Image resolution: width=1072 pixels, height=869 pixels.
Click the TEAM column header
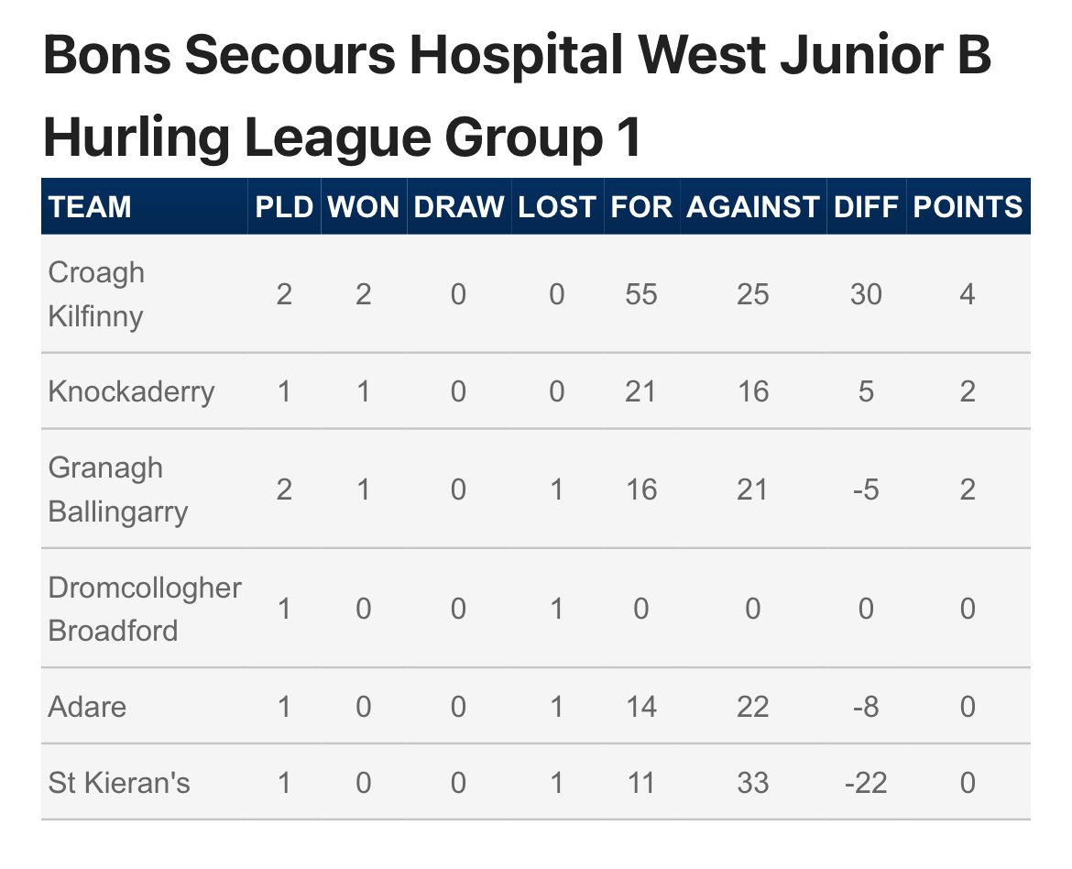click(90, 206)
